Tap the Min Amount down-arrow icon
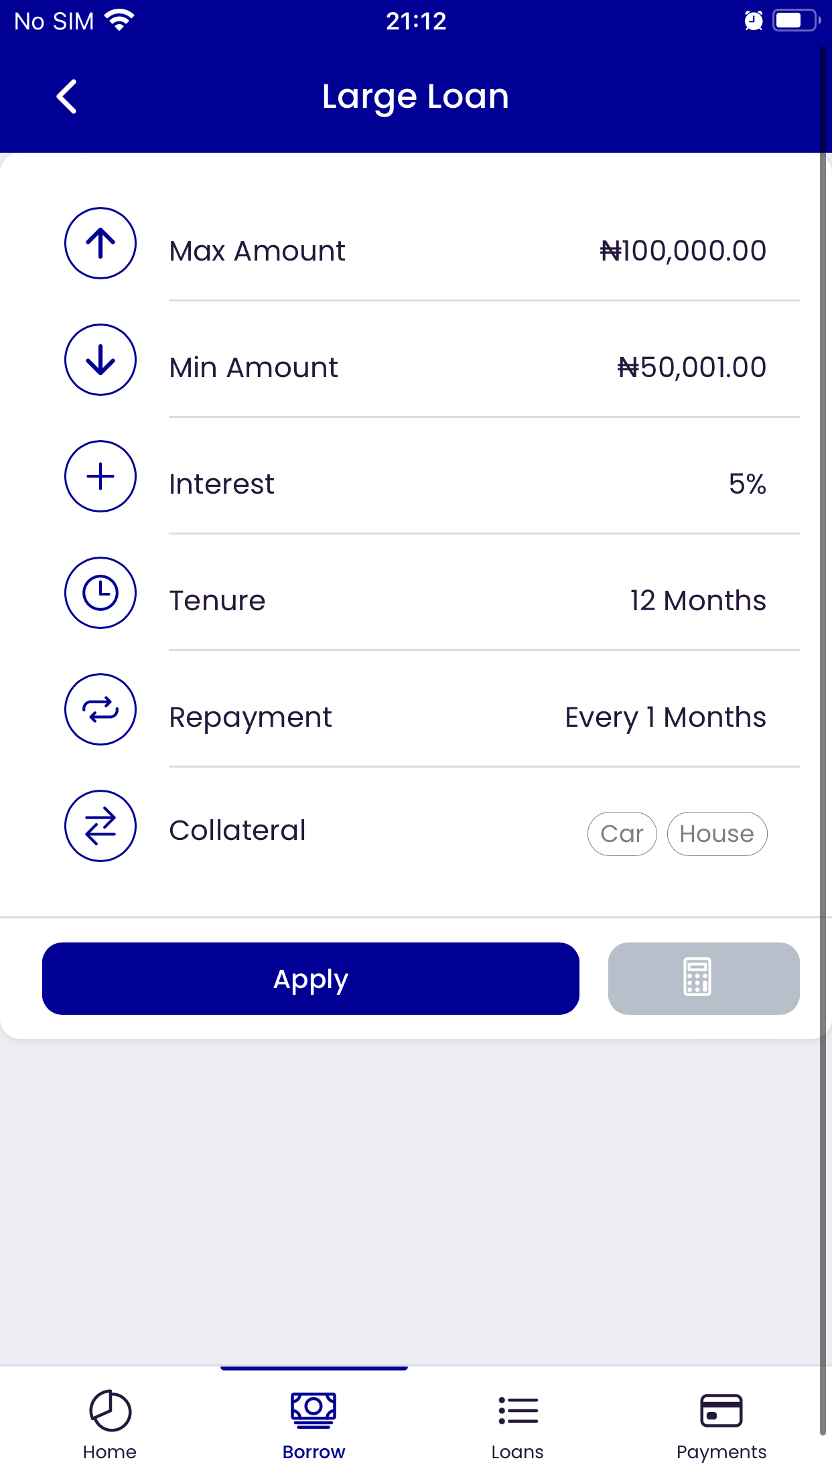The width and height of the screenshot is (832, 1479). click(100, 360)
